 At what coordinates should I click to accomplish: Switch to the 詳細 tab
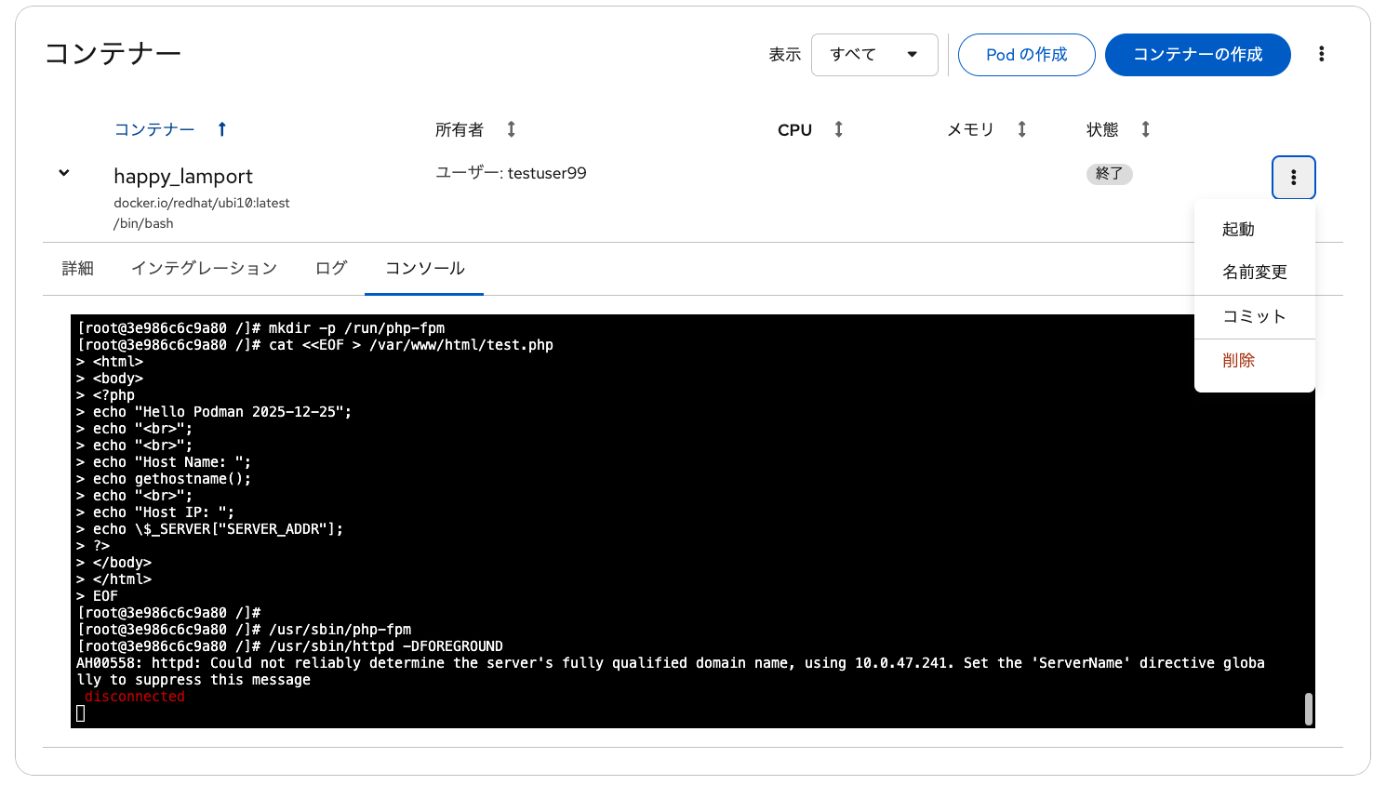click(78, 268)
